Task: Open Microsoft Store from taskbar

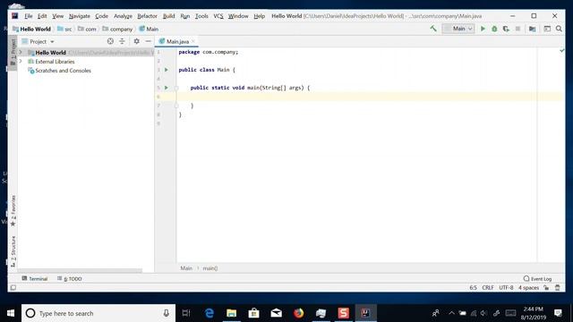Action: pos(253,313)
